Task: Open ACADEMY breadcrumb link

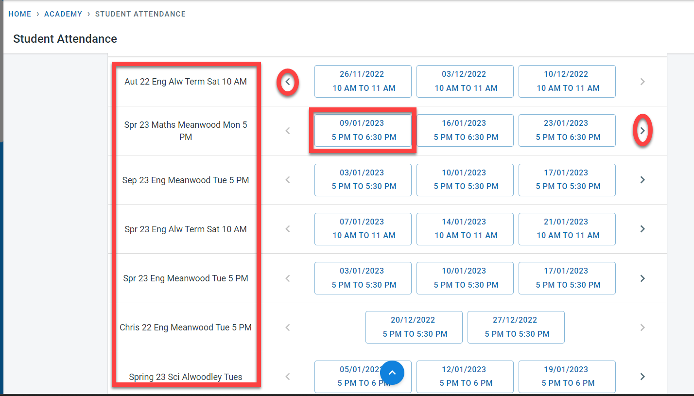Action: [x=63, y=14]
